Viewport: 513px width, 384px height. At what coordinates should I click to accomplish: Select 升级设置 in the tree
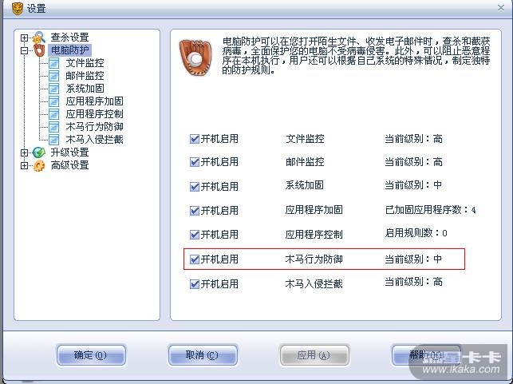[69, 152]
